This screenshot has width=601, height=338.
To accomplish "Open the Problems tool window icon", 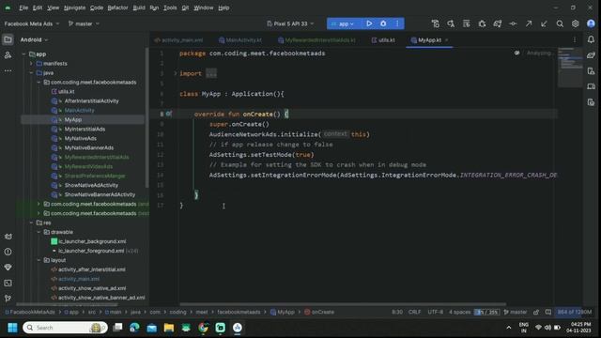I will pos(8,252).
